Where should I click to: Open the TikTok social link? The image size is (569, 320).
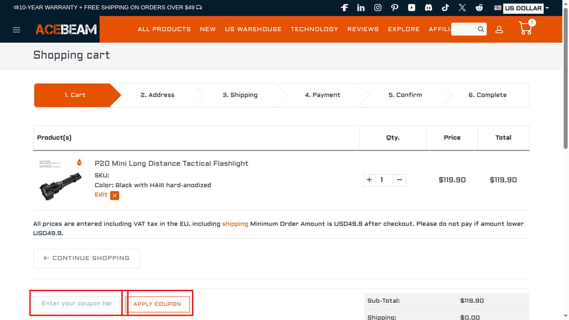(445, 8)
